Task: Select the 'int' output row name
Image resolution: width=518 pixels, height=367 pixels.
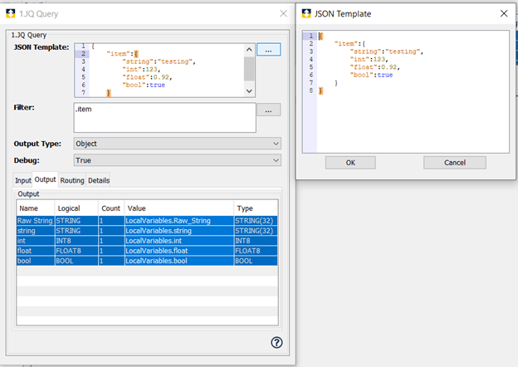Action: point(35,241)
